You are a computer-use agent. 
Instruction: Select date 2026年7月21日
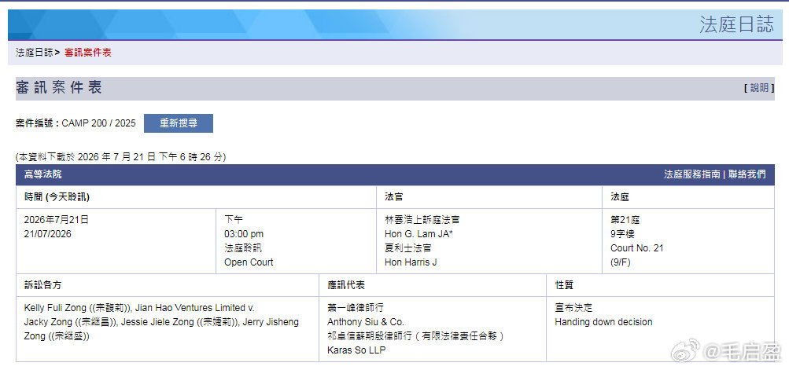click(57, 220)
